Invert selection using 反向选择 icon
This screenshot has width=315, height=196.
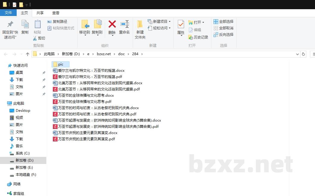(x=216, y=34)
